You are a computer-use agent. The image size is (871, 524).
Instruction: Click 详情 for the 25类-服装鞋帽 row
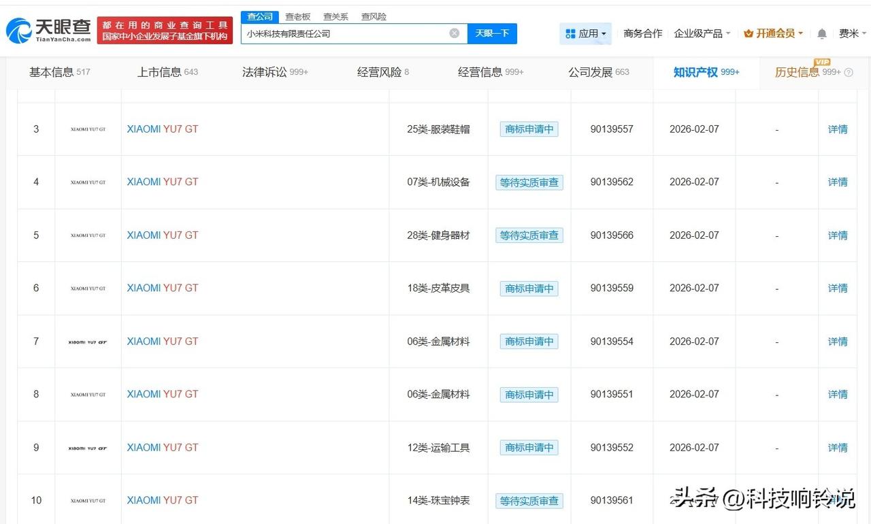[x=838, y=129]
